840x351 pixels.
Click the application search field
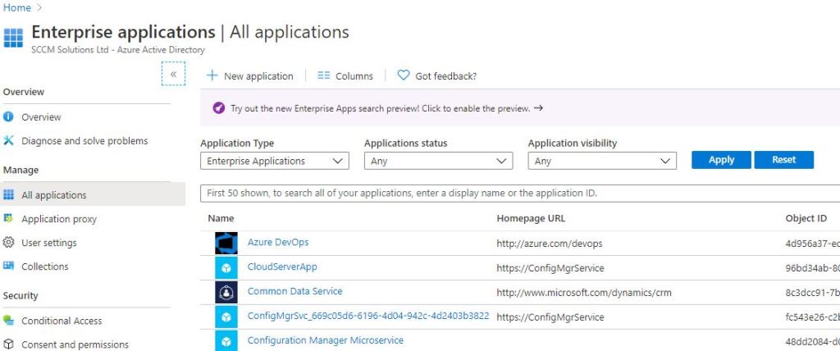click(517, 194)
